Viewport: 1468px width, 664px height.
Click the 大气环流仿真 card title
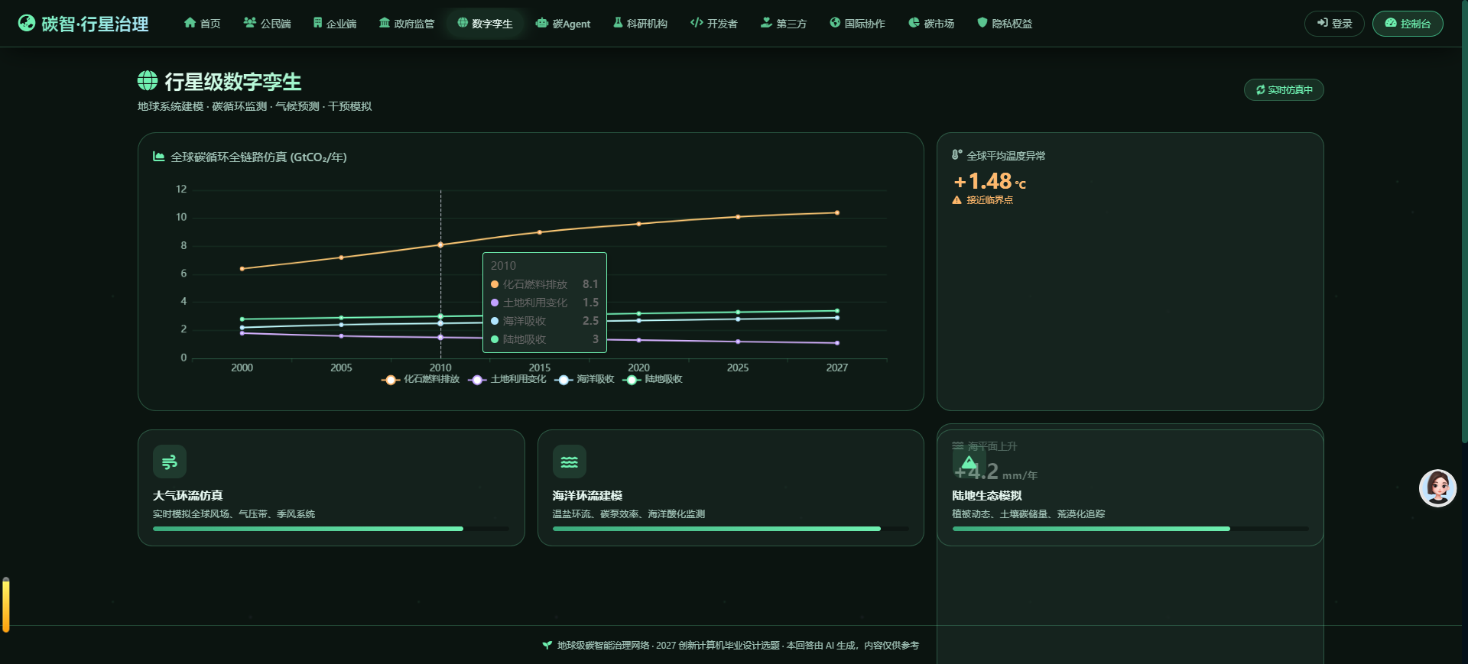pyautogui.click(x=188, y=496)
